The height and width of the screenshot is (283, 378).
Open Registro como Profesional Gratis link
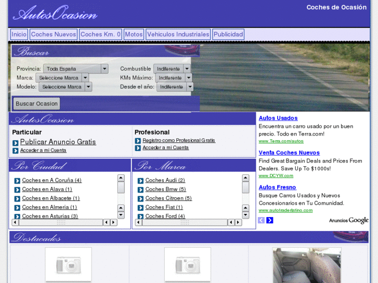pyautogui.click(x=179, y=140)
